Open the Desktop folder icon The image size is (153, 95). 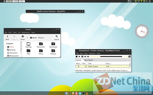click(x=29, y=45)
